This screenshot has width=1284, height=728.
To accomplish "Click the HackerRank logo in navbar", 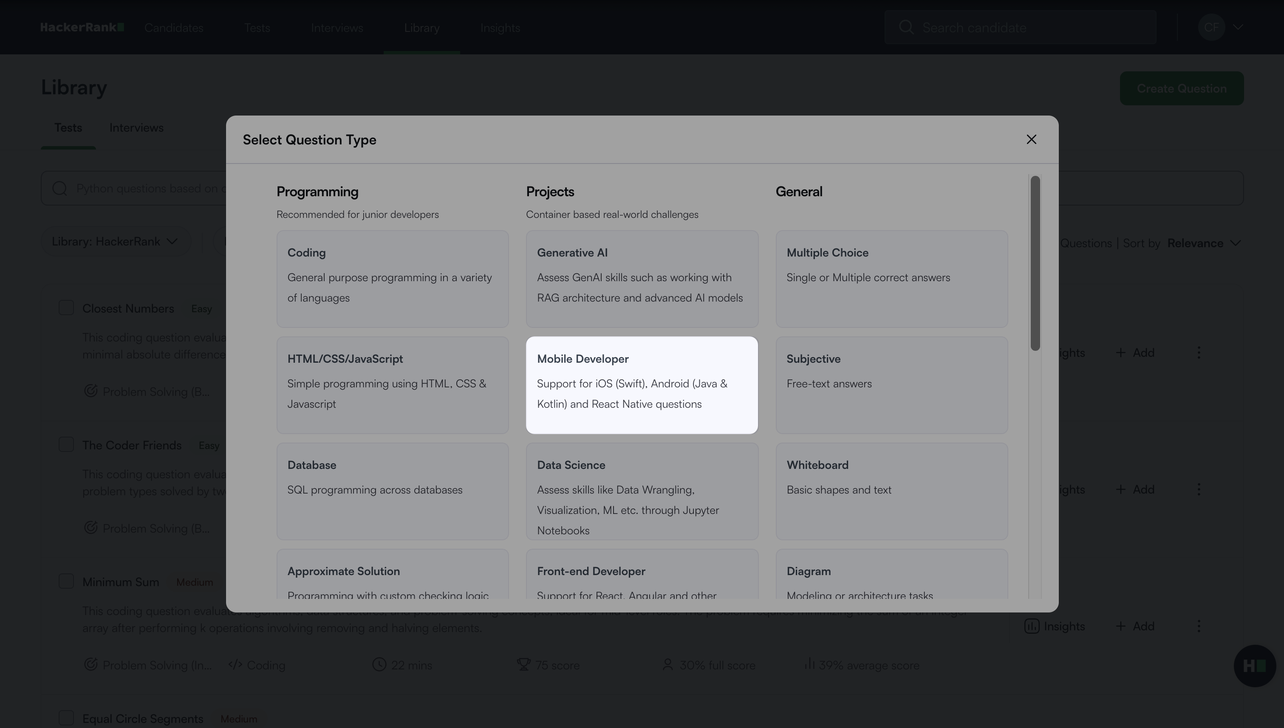I will (82, 28).
